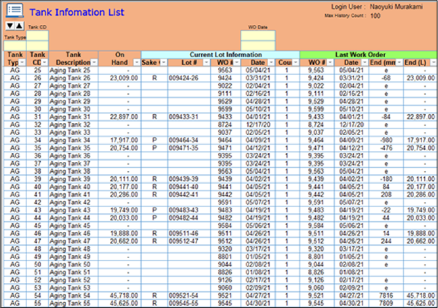Open the Tank Type column filter dropdown
This screenshot has width=438, height=308.
[22, 62]
